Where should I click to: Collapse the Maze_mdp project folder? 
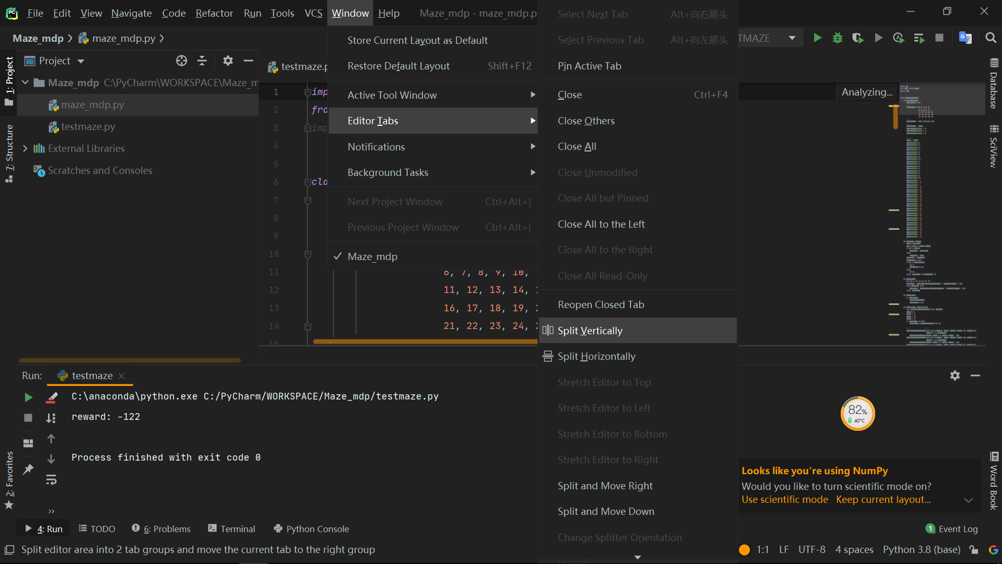[x=25, y=83]
